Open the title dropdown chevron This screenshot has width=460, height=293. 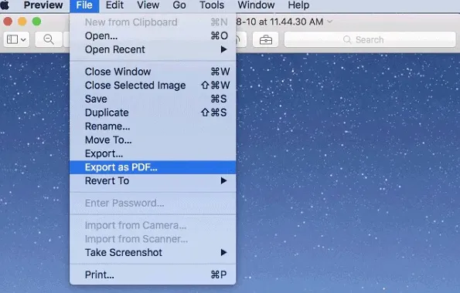click(330, 22)
